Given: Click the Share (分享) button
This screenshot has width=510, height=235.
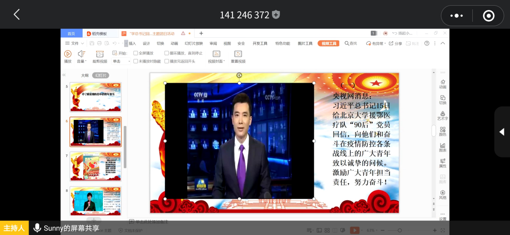Looking at the screenshot, I should 395,43.
